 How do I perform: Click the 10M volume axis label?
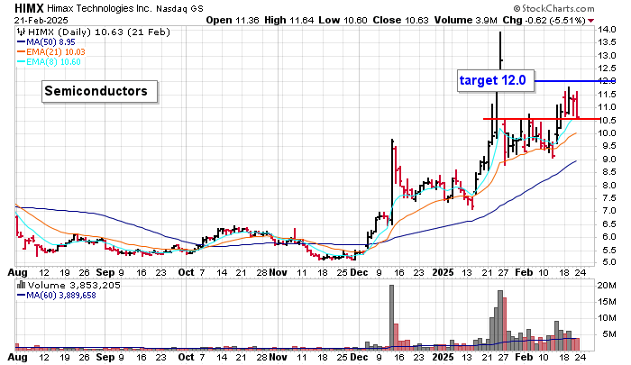click(607, 318)
